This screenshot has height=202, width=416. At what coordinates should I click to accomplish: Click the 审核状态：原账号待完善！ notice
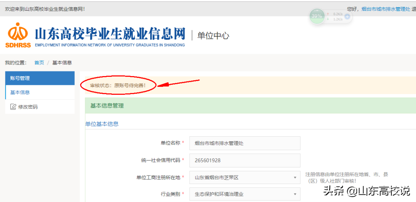click(x=118, y=86)
